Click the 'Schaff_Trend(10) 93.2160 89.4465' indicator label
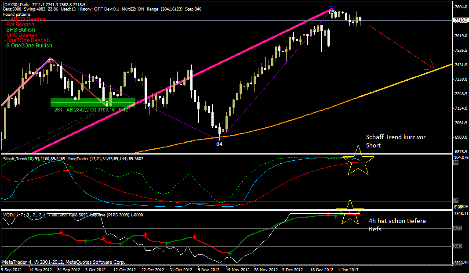This screenshot has height=273, width=469. pyautogui.click(x=34, y=159)
